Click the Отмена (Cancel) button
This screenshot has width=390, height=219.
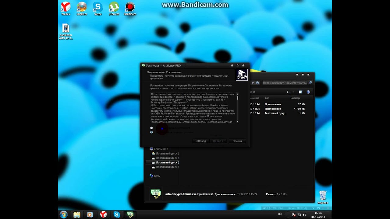[x=237, y=141]
